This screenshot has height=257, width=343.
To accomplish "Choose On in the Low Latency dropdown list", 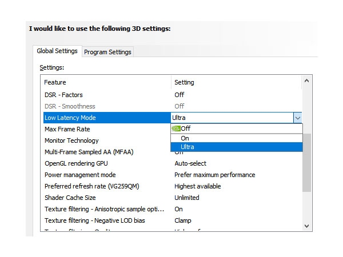I will point(185,138).
